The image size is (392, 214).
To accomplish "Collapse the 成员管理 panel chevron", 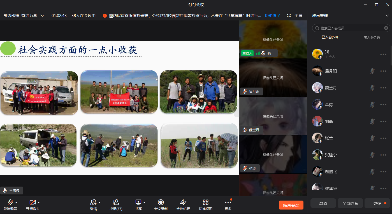I will (387, 16).
